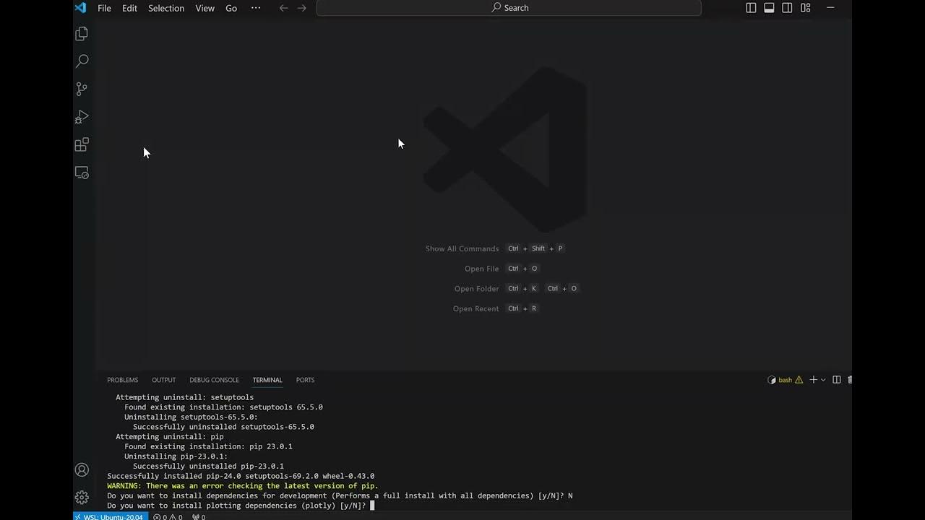This screenshot has height=520, width=925.
Task: Click the 'Attempting uninstall: setuptools' line
Action: click(184, 397)
